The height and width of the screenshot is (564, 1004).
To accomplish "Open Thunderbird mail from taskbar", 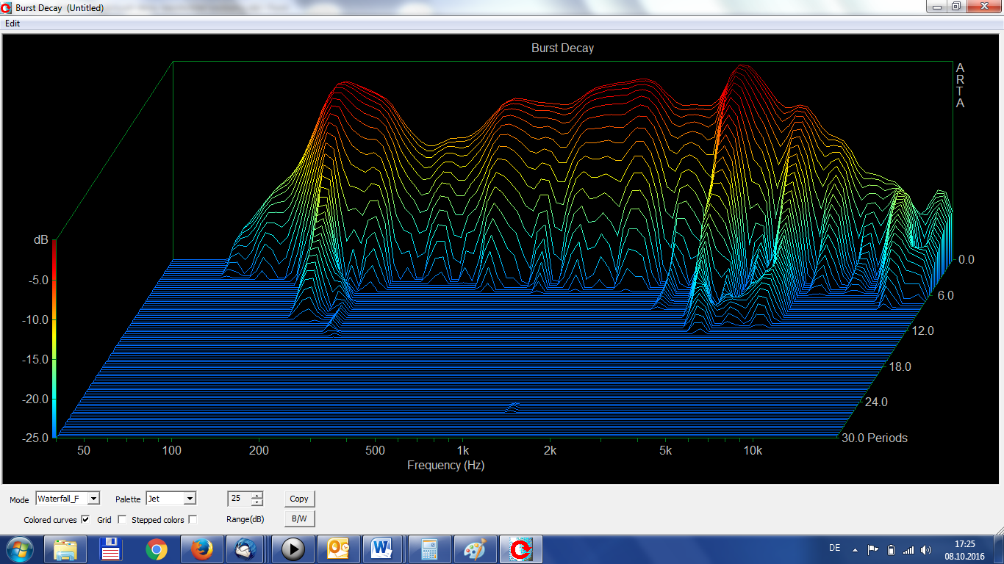I will pyautogui.click(x=247, y=549).
